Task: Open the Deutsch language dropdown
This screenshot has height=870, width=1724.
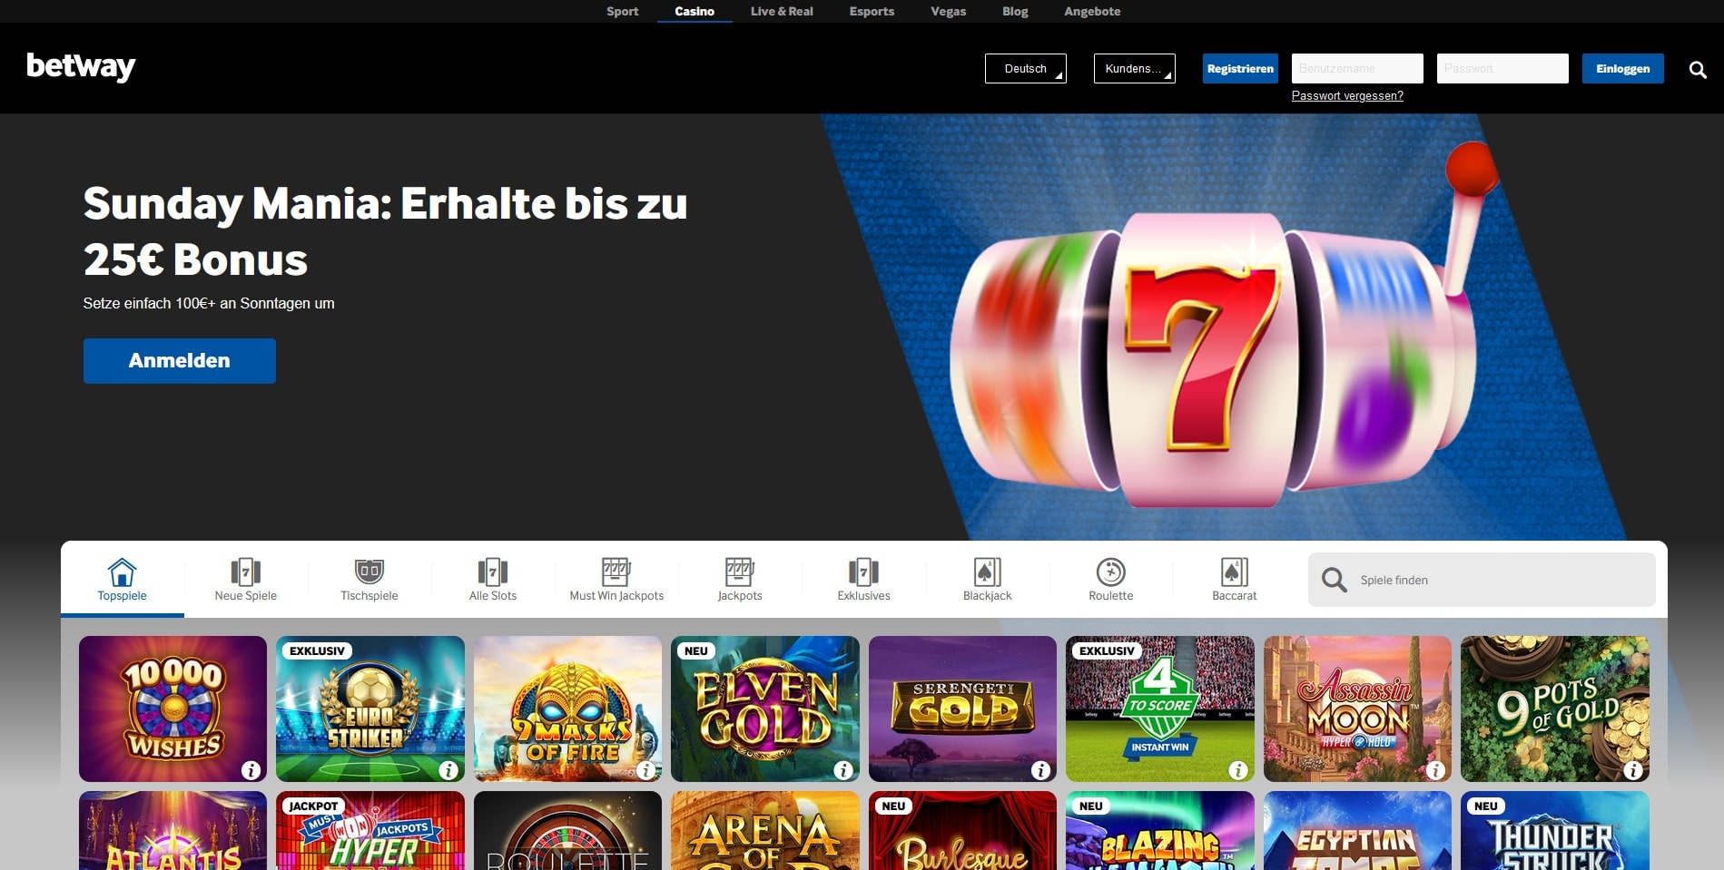Action: [x=1026, y=69]
